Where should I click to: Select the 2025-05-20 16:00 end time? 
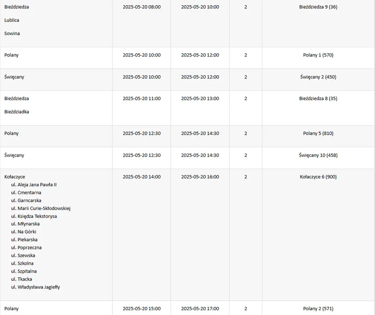click(200, 177)
